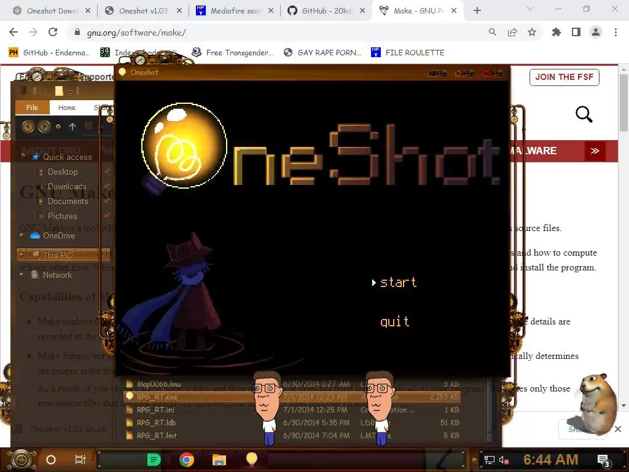Select quit in the Oneshot menu
Image resolution: width=629 pixels, height=472 pixels.
395,321
